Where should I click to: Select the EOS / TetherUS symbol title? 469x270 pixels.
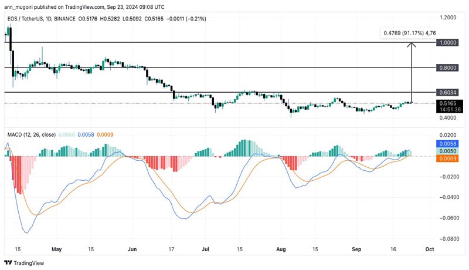point(42,19)
